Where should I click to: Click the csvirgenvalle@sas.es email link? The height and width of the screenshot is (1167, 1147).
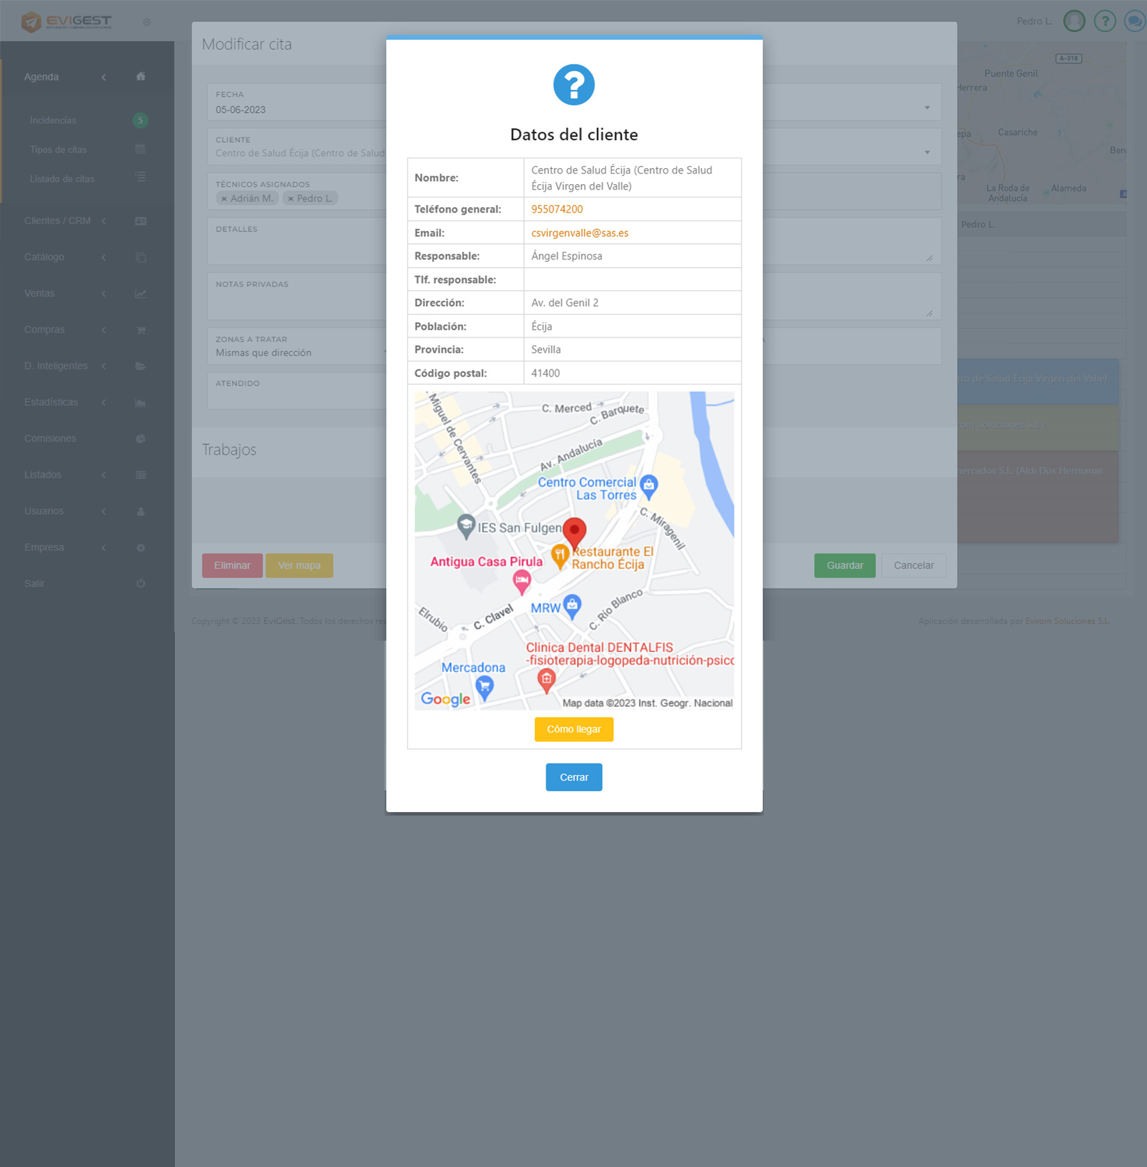pyautogui.click(x=580, y=233)
